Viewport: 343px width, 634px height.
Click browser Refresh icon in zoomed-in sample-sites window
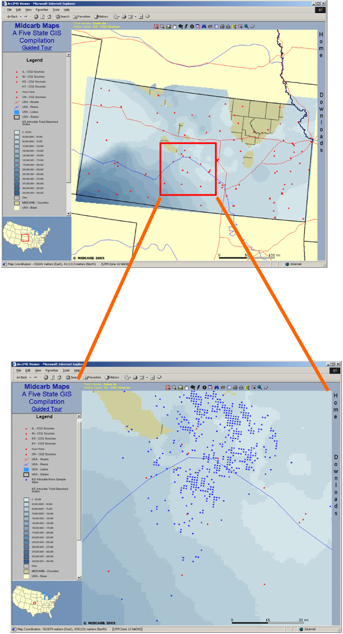tap(52, 377)
